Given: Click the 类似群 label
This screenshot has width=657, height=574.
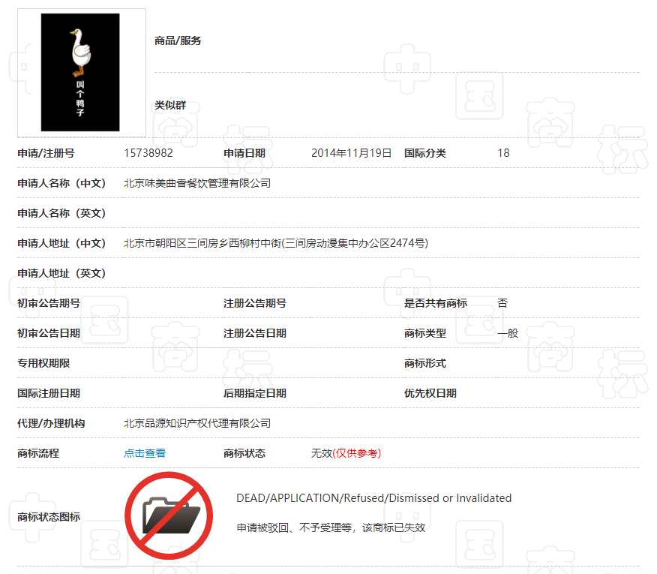Looking at the screenshot, I should [170, 105].
